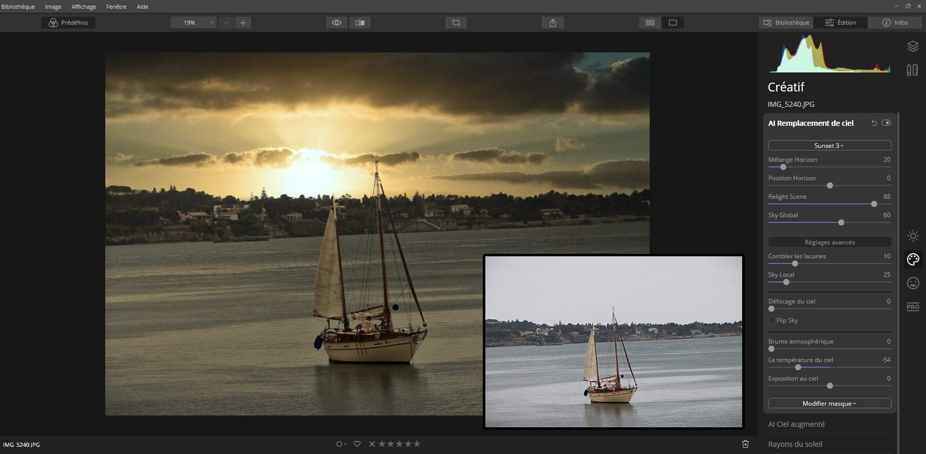Viewport: 926px width, 454px height.
Task: Toggle AI Remplacement de ciel visibility
Action: [886, 123]
